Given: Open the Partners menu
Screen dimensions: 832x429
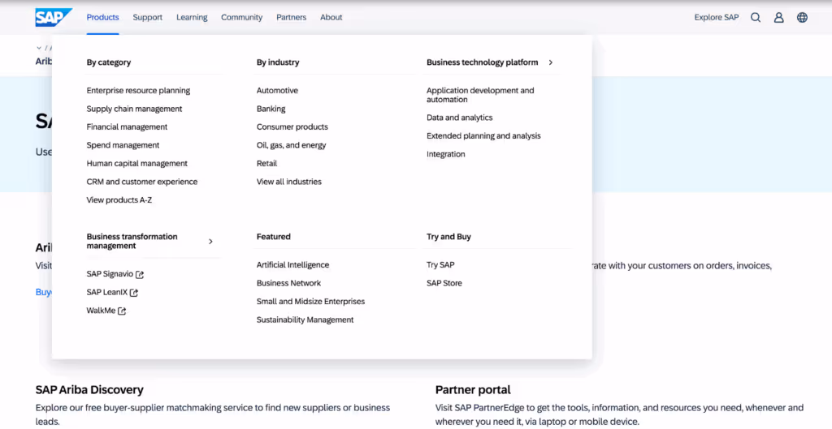Looking at the screenshot, I should (x=292, y=18).
